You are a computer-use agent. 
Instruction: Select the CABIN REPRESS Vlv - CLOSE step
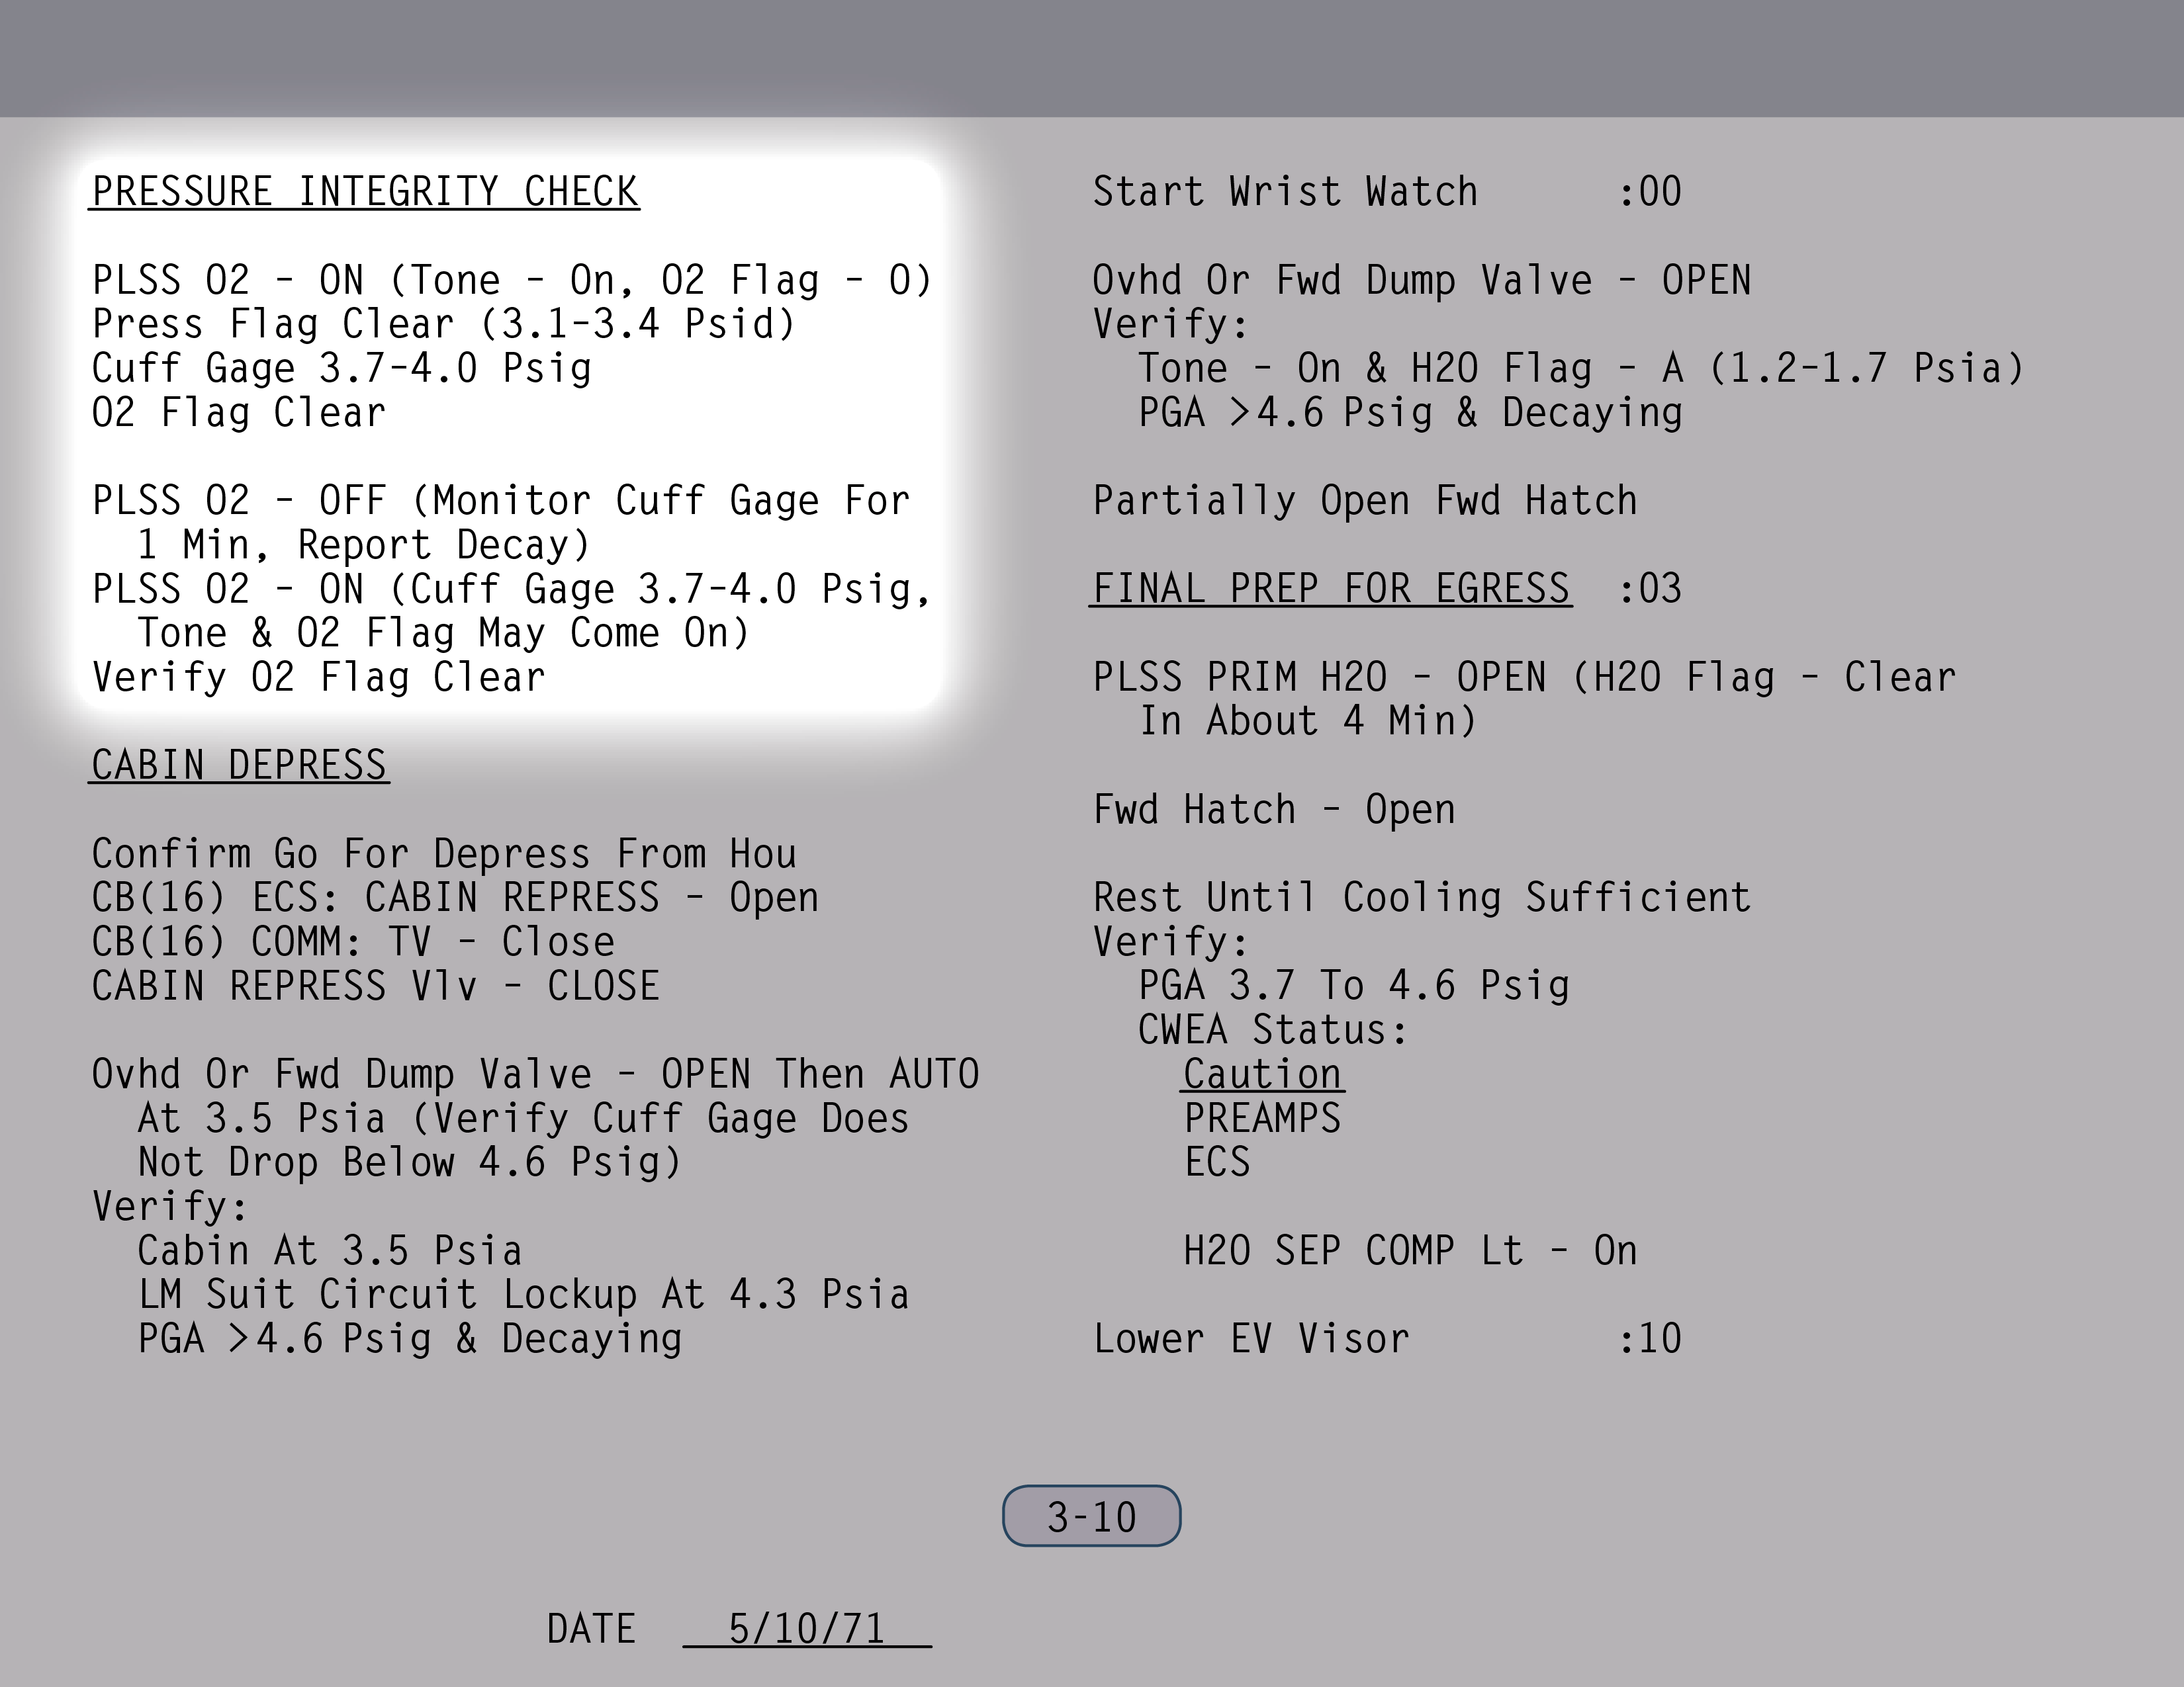376,986
